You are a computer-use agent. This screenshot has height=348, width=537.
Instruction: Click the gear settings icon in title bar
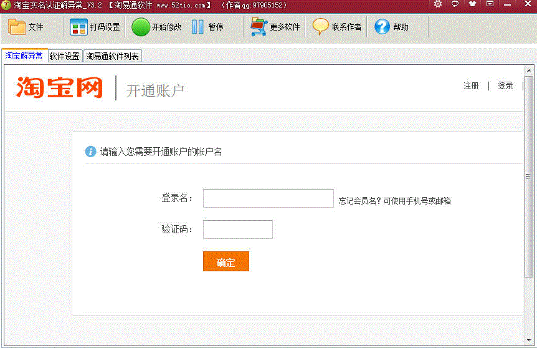pyautogui.click(x=438, y=4)
